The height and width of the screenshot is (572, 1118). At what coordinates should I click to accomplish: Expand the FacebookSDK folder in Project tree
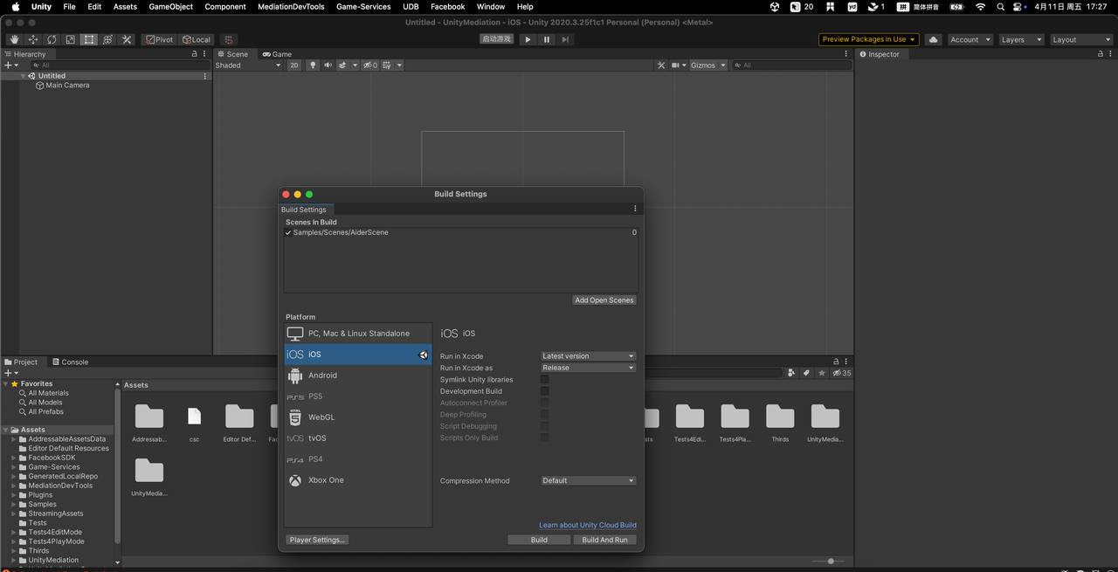(14, 458)
